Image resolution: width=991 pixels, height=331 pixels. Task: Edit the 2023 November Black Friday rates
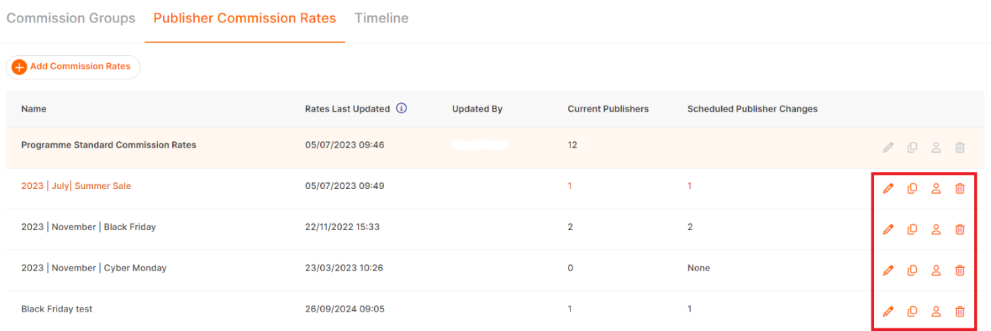click(888, 229)
